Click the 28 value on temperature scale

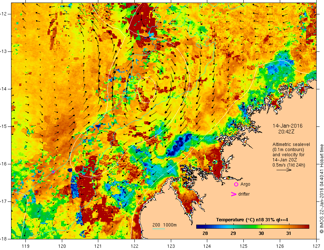click(x=205, y=233)
